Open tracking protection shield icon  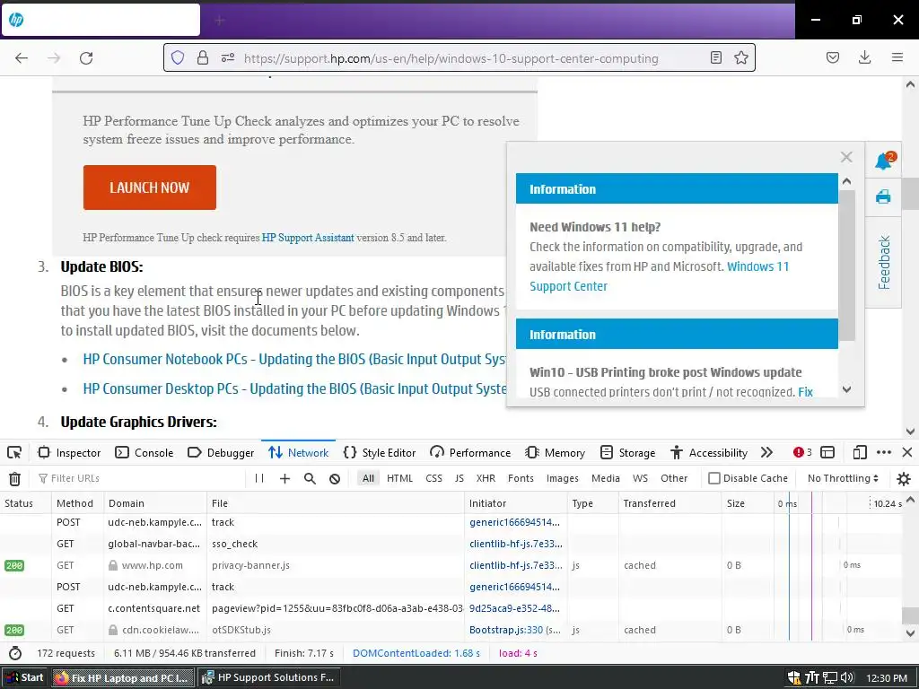(x=178, y=57)
